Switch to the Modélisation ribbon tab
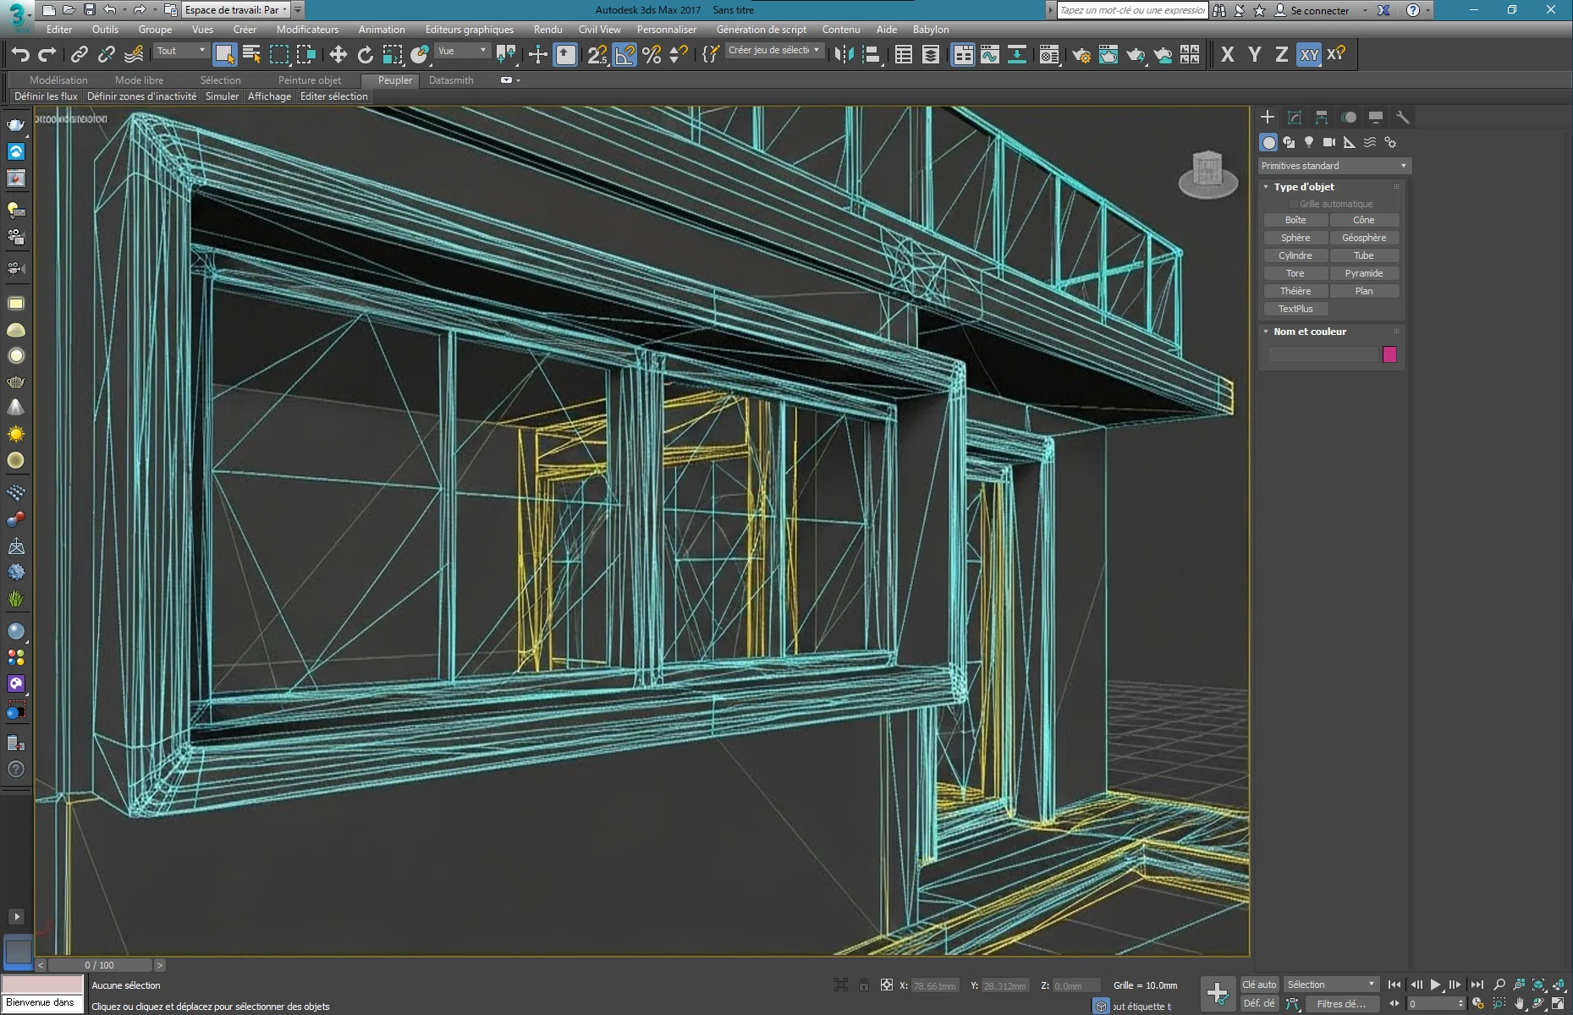Viewport: 1573px width, 1015px height. pos(58,80)
